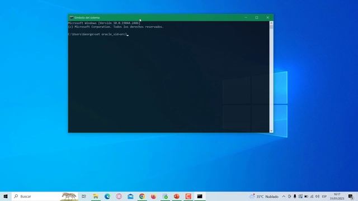Select the Command Prompt taskbar icon

click(200, 196)
